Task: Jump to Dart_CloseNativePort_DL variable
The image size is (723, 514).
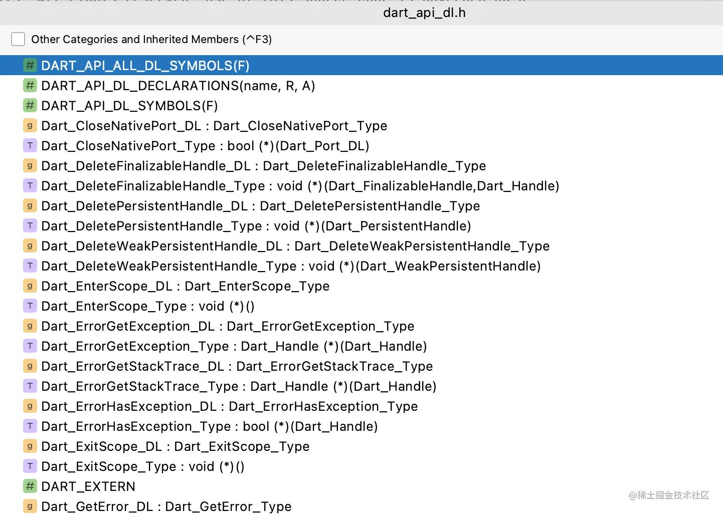Action: pyautogui.click(x=361, y=125)
